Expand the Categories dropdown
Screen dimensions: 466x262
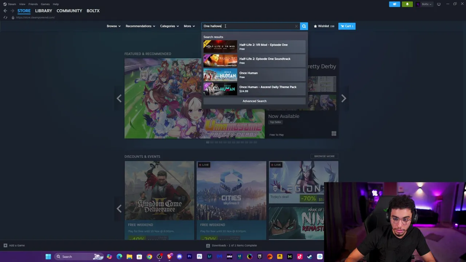169,26
